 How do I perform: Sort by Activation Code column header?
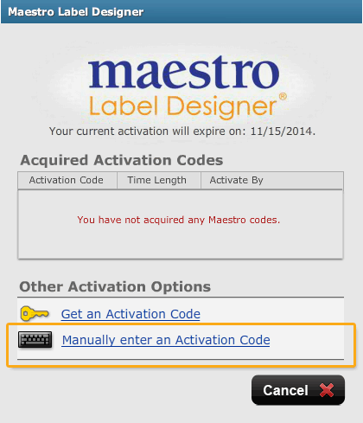click(67, 180)
